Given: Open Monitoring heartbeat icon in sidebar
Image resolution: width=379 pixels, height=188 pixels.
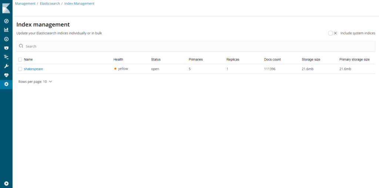Looking at the screenshot, I should [7, 75].
